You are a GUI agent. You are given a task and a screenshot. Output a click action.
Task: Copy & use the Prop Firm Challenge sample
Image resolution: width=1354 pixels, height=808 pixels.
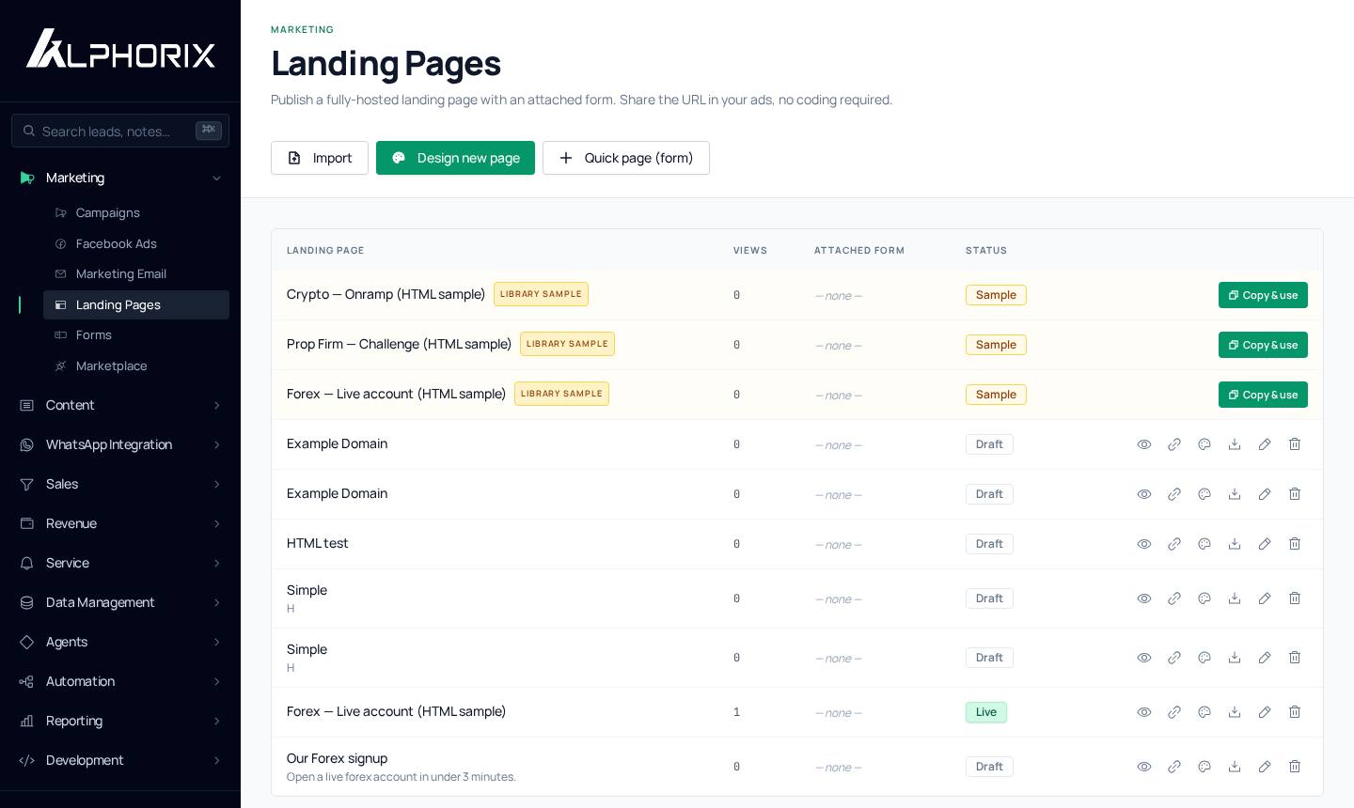pos(1263,345)
